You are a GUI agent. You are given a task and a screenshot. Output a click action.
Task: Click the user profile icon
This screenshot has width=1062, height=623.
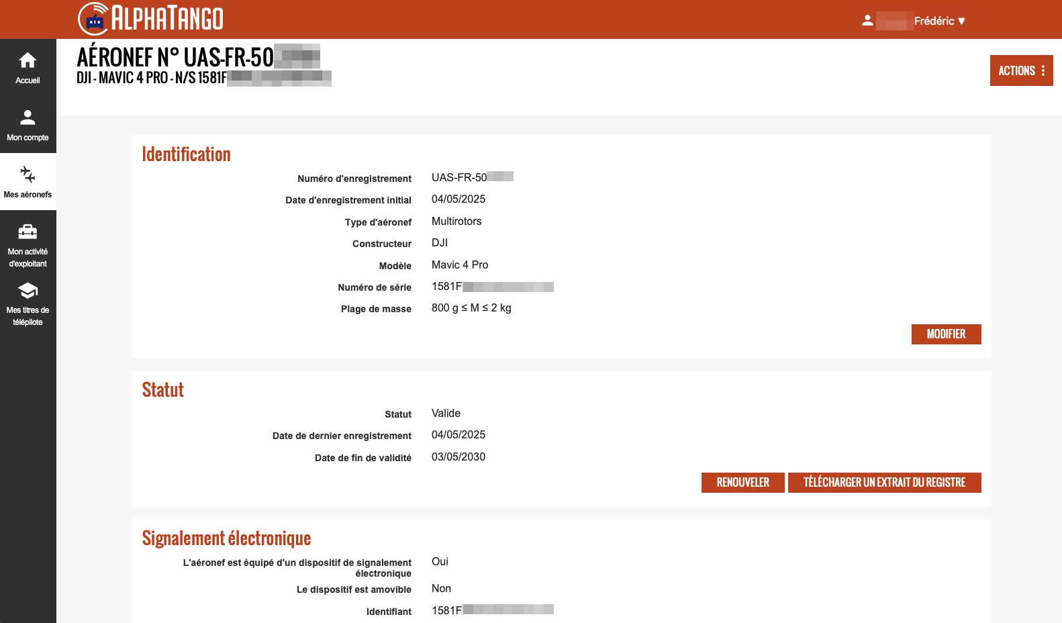tap(867, 21)
